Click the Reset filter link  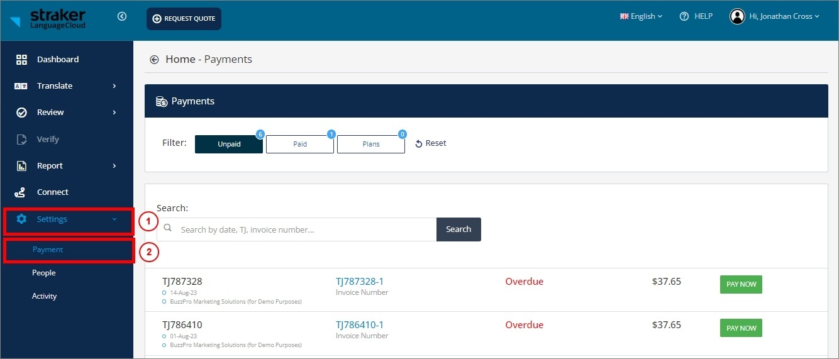(x=431, y=143)
